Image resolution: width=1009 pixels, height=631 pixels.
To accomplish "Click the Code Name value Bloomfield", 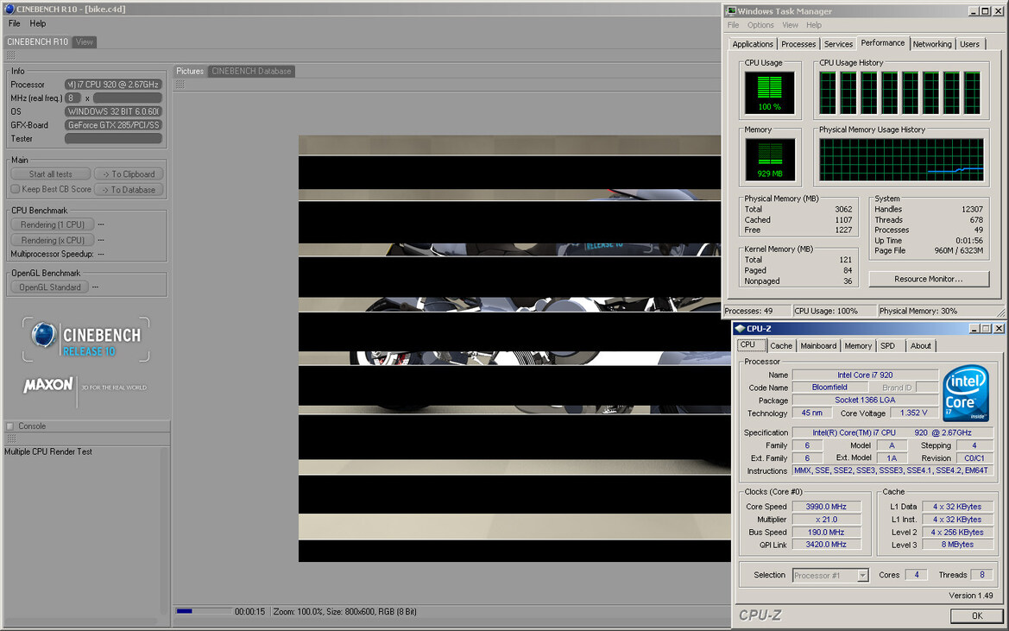I will coord(829,388).
